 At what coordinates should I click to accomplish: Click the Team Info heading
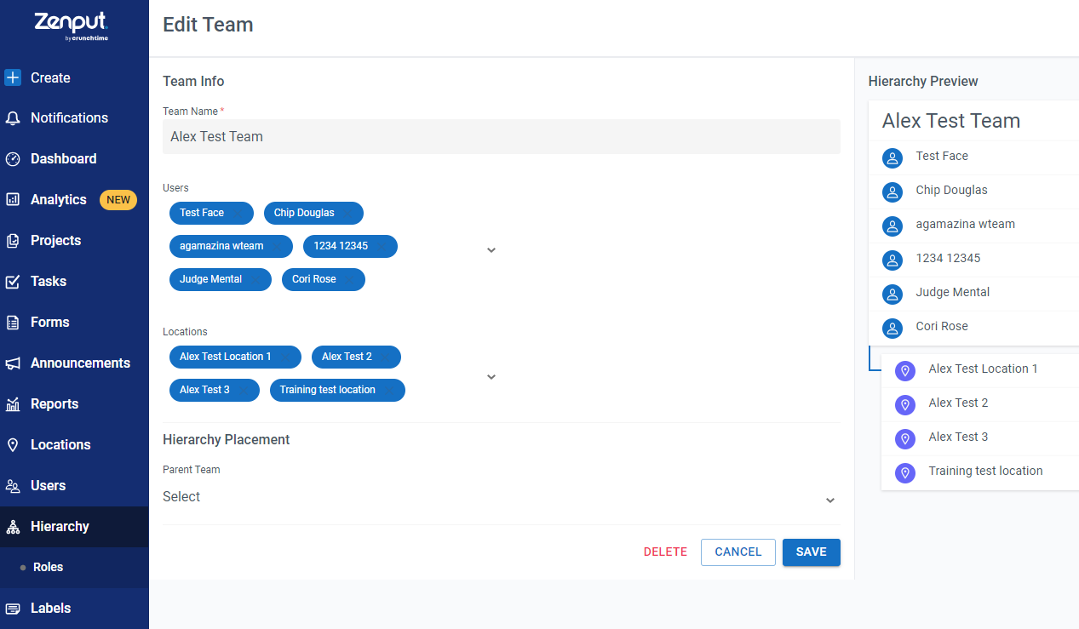[x=193, y=82]
